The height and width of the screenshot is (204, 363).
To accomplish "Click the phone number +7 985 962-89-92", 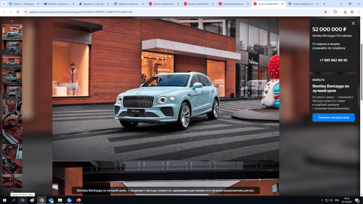I will 333,60.
